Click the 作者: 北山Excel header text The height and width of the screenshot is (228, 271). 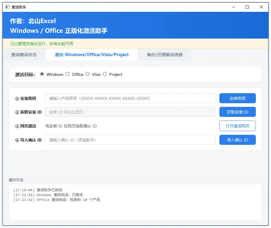click(33, 21)
